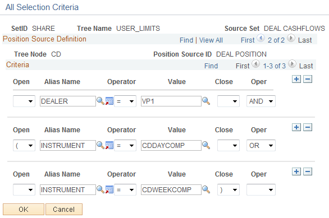Click View All link

pos(211,40)
